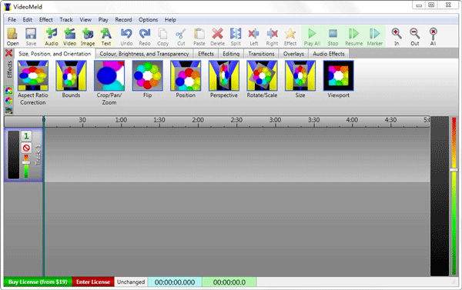Open the Options menu
Image resolution: width=462 pixels, height=290 pixels.
point(148,20)
